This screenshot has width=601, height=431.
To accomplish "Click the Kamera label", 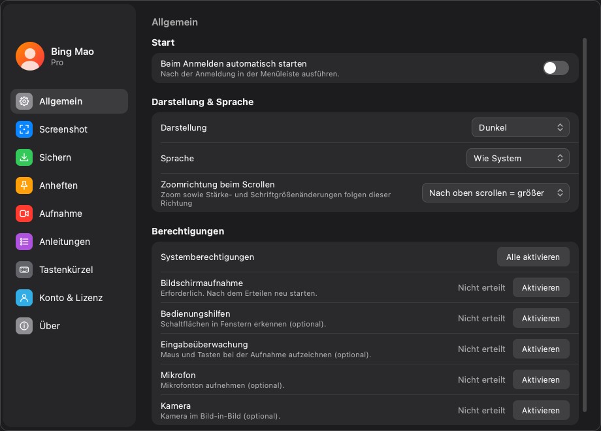I will click(176, 406).
